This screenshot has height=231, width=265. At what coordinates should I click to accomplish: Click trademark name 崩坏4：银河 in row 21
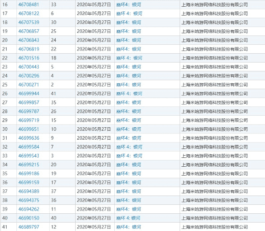128,49
